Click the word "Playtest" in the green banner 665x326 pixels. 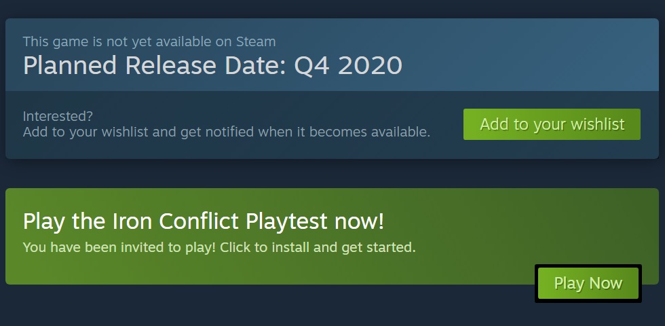point(286,221)
